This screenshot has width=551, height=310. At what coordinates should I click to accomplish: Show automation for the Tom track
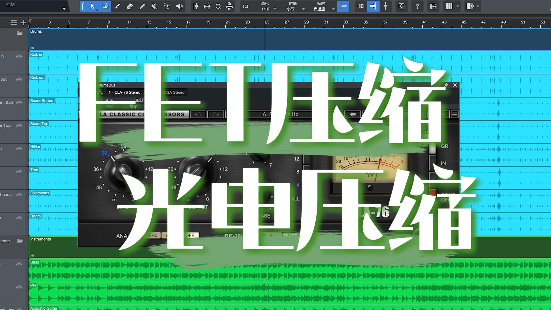tap(19, 172)
